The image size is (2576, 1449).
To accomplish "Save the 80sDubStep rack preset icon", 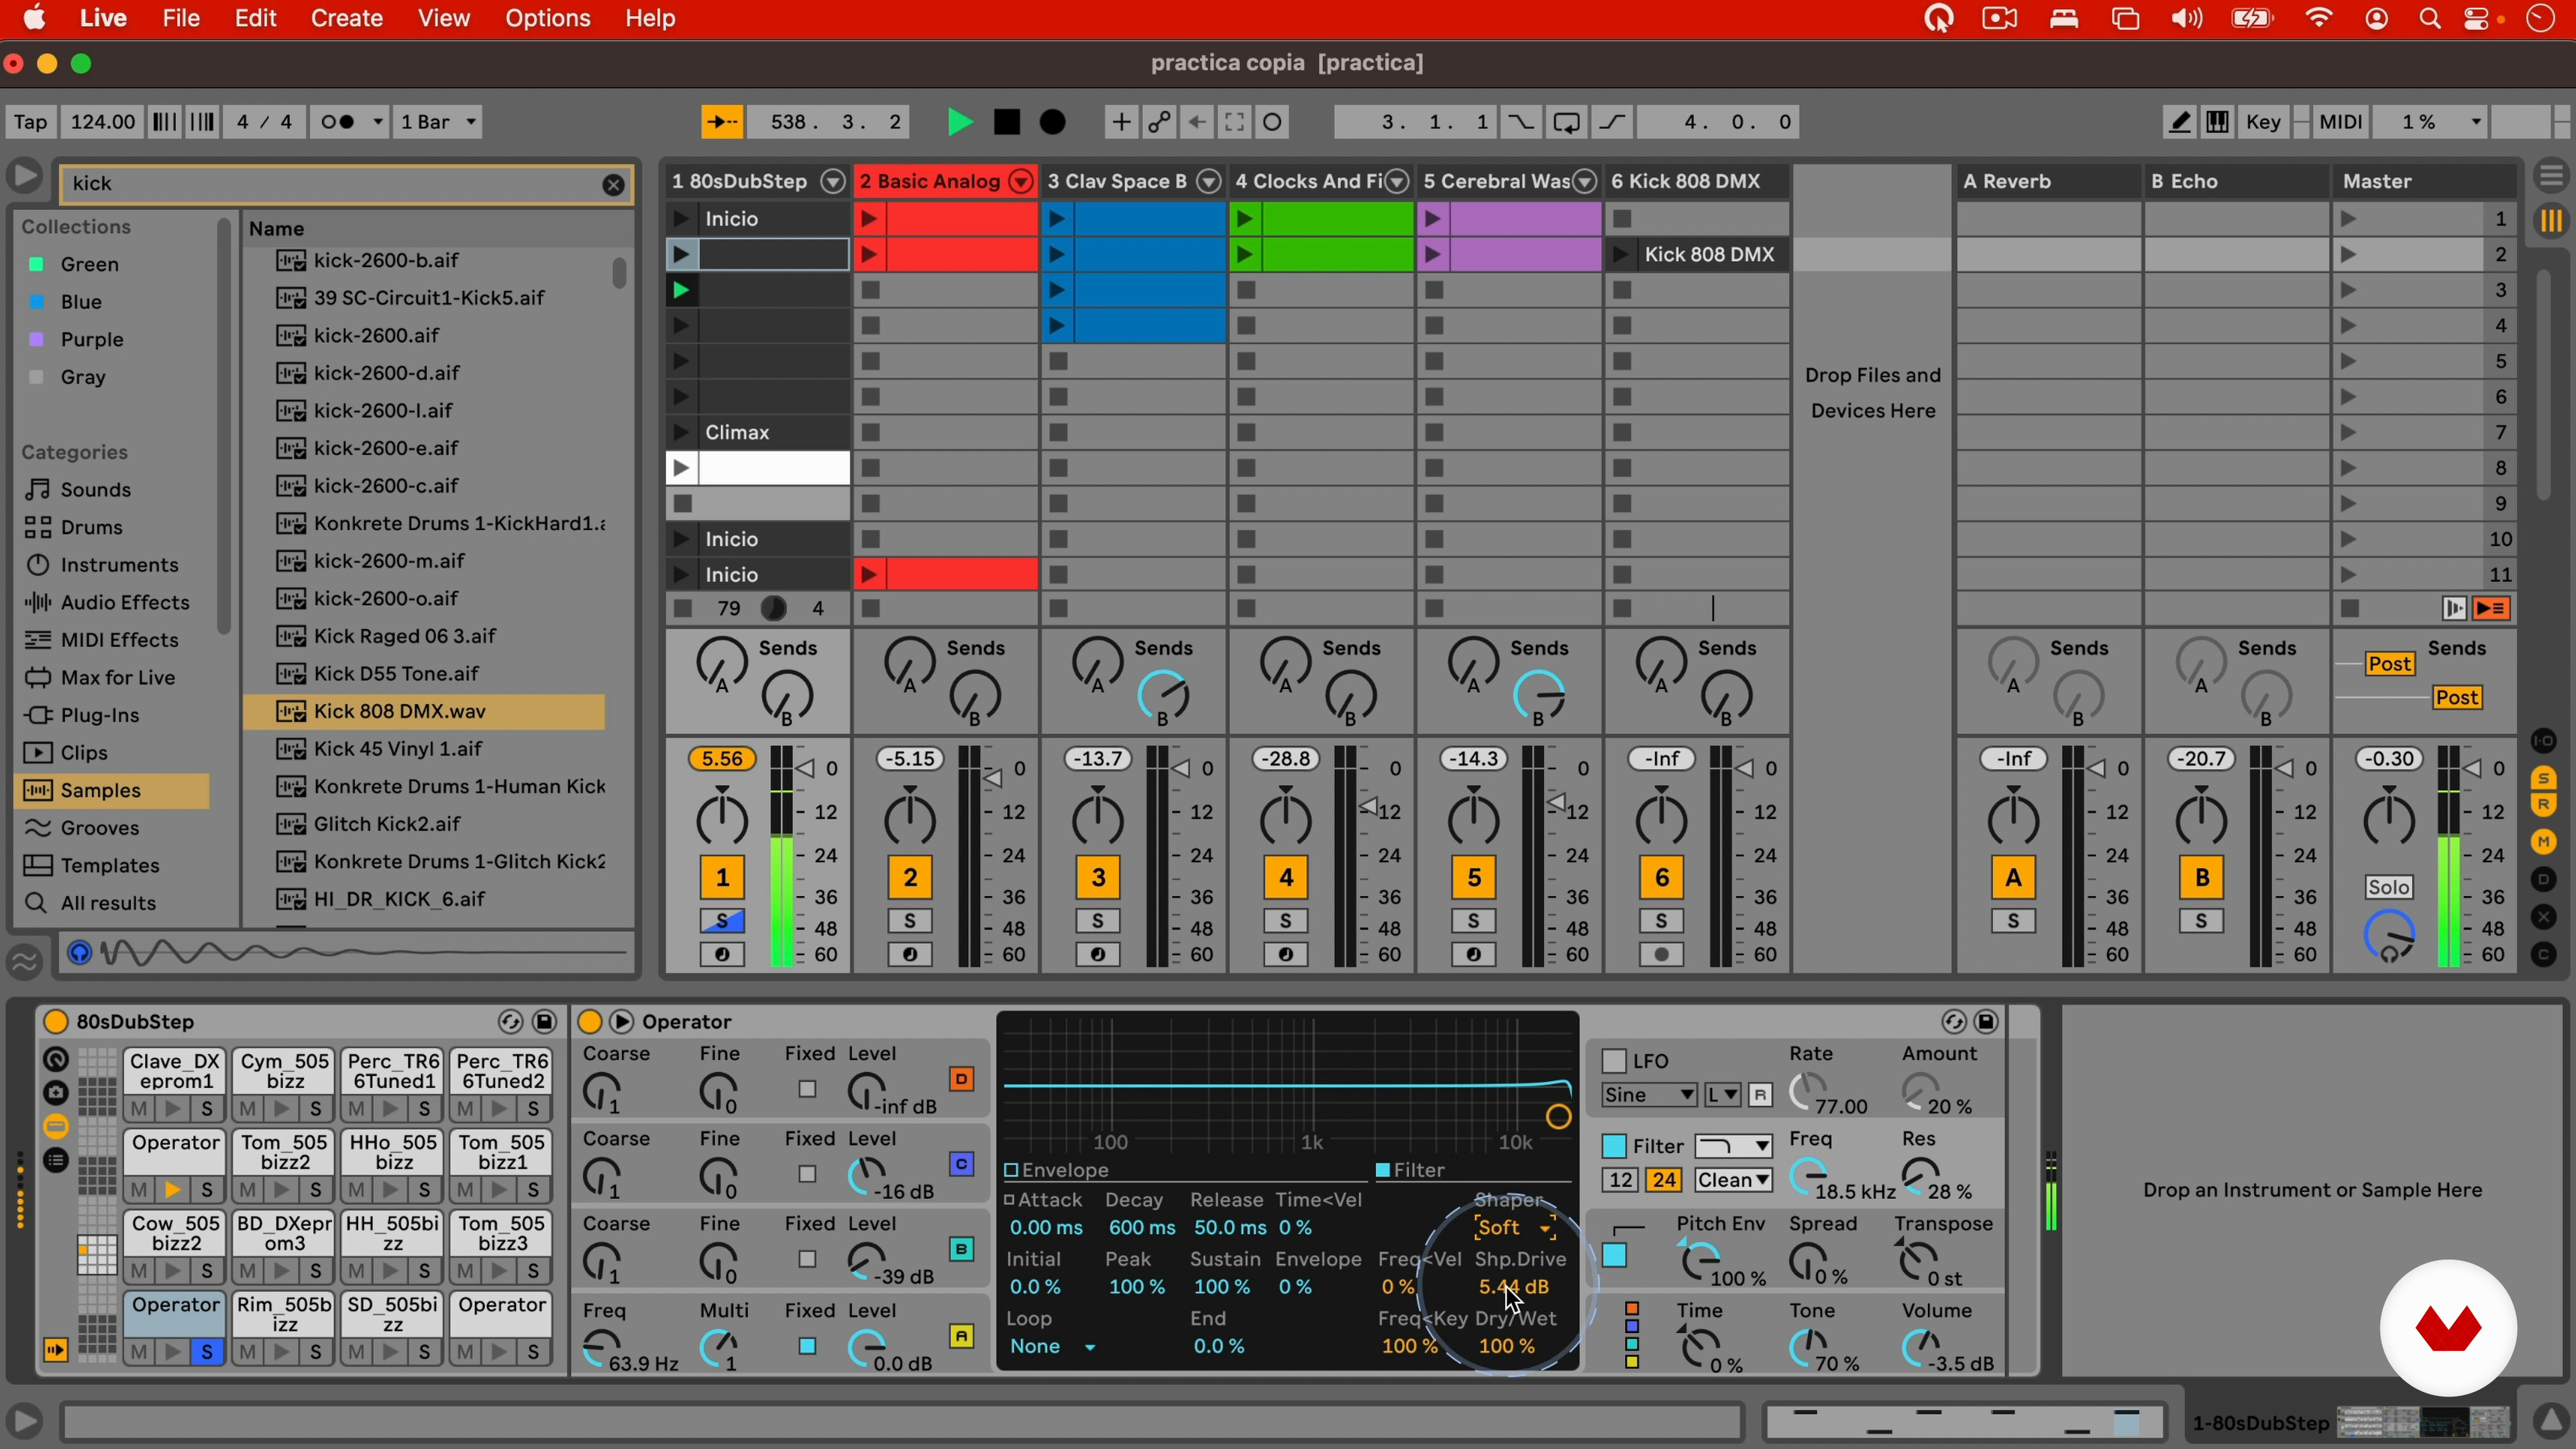I will tap(544, 1021).
